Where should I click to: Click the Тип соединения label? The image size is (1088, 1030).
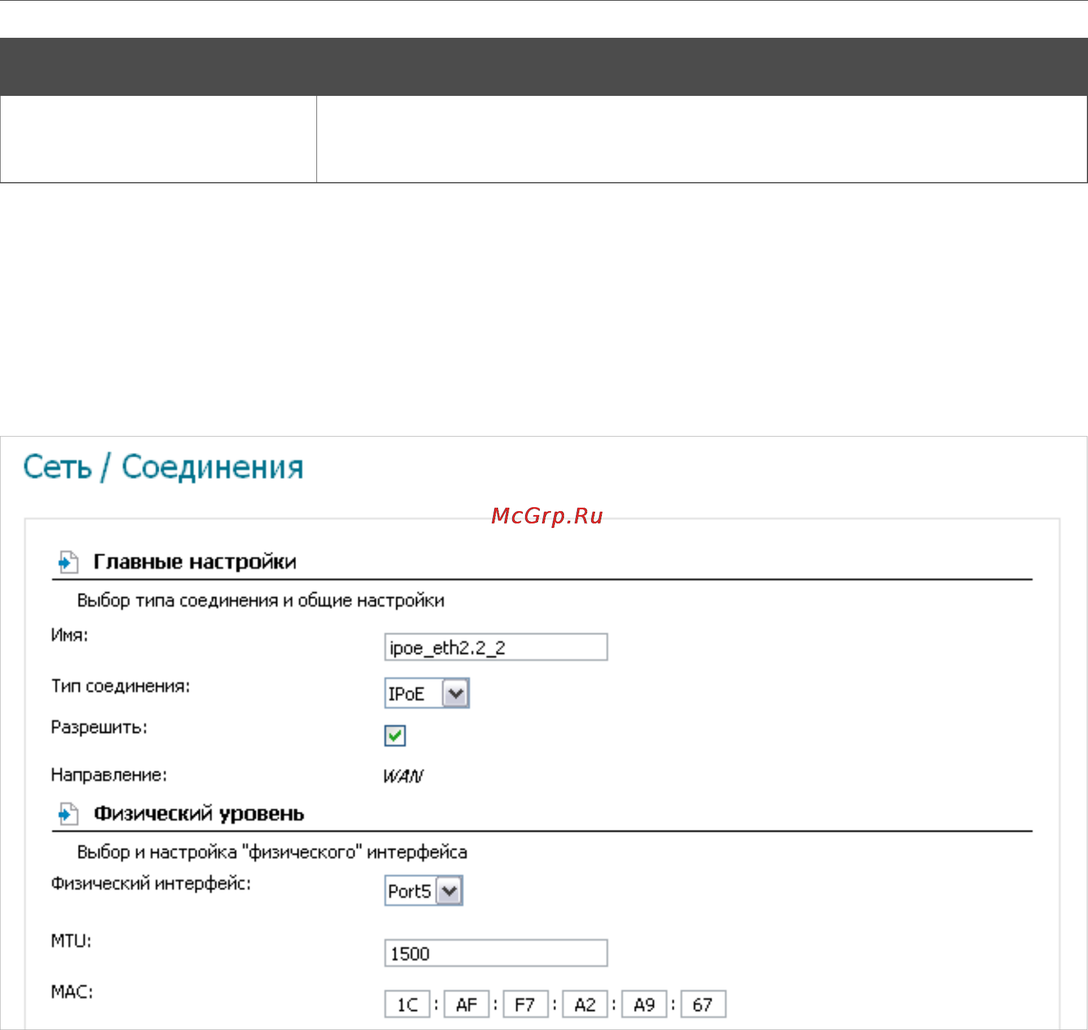pyautogui.click(x=121, y=686)
